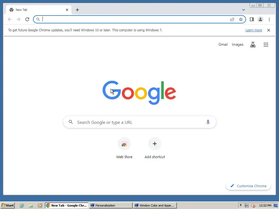Bookmark this tab with the star icon
Viewport: 279px width, 209px height.
[x=241, y=19]
